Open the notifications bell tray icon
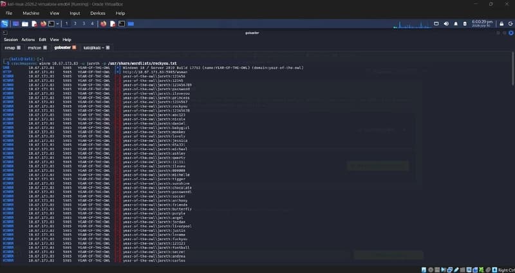This screenshot has height=273, width=515. click(x=456, y=24)
